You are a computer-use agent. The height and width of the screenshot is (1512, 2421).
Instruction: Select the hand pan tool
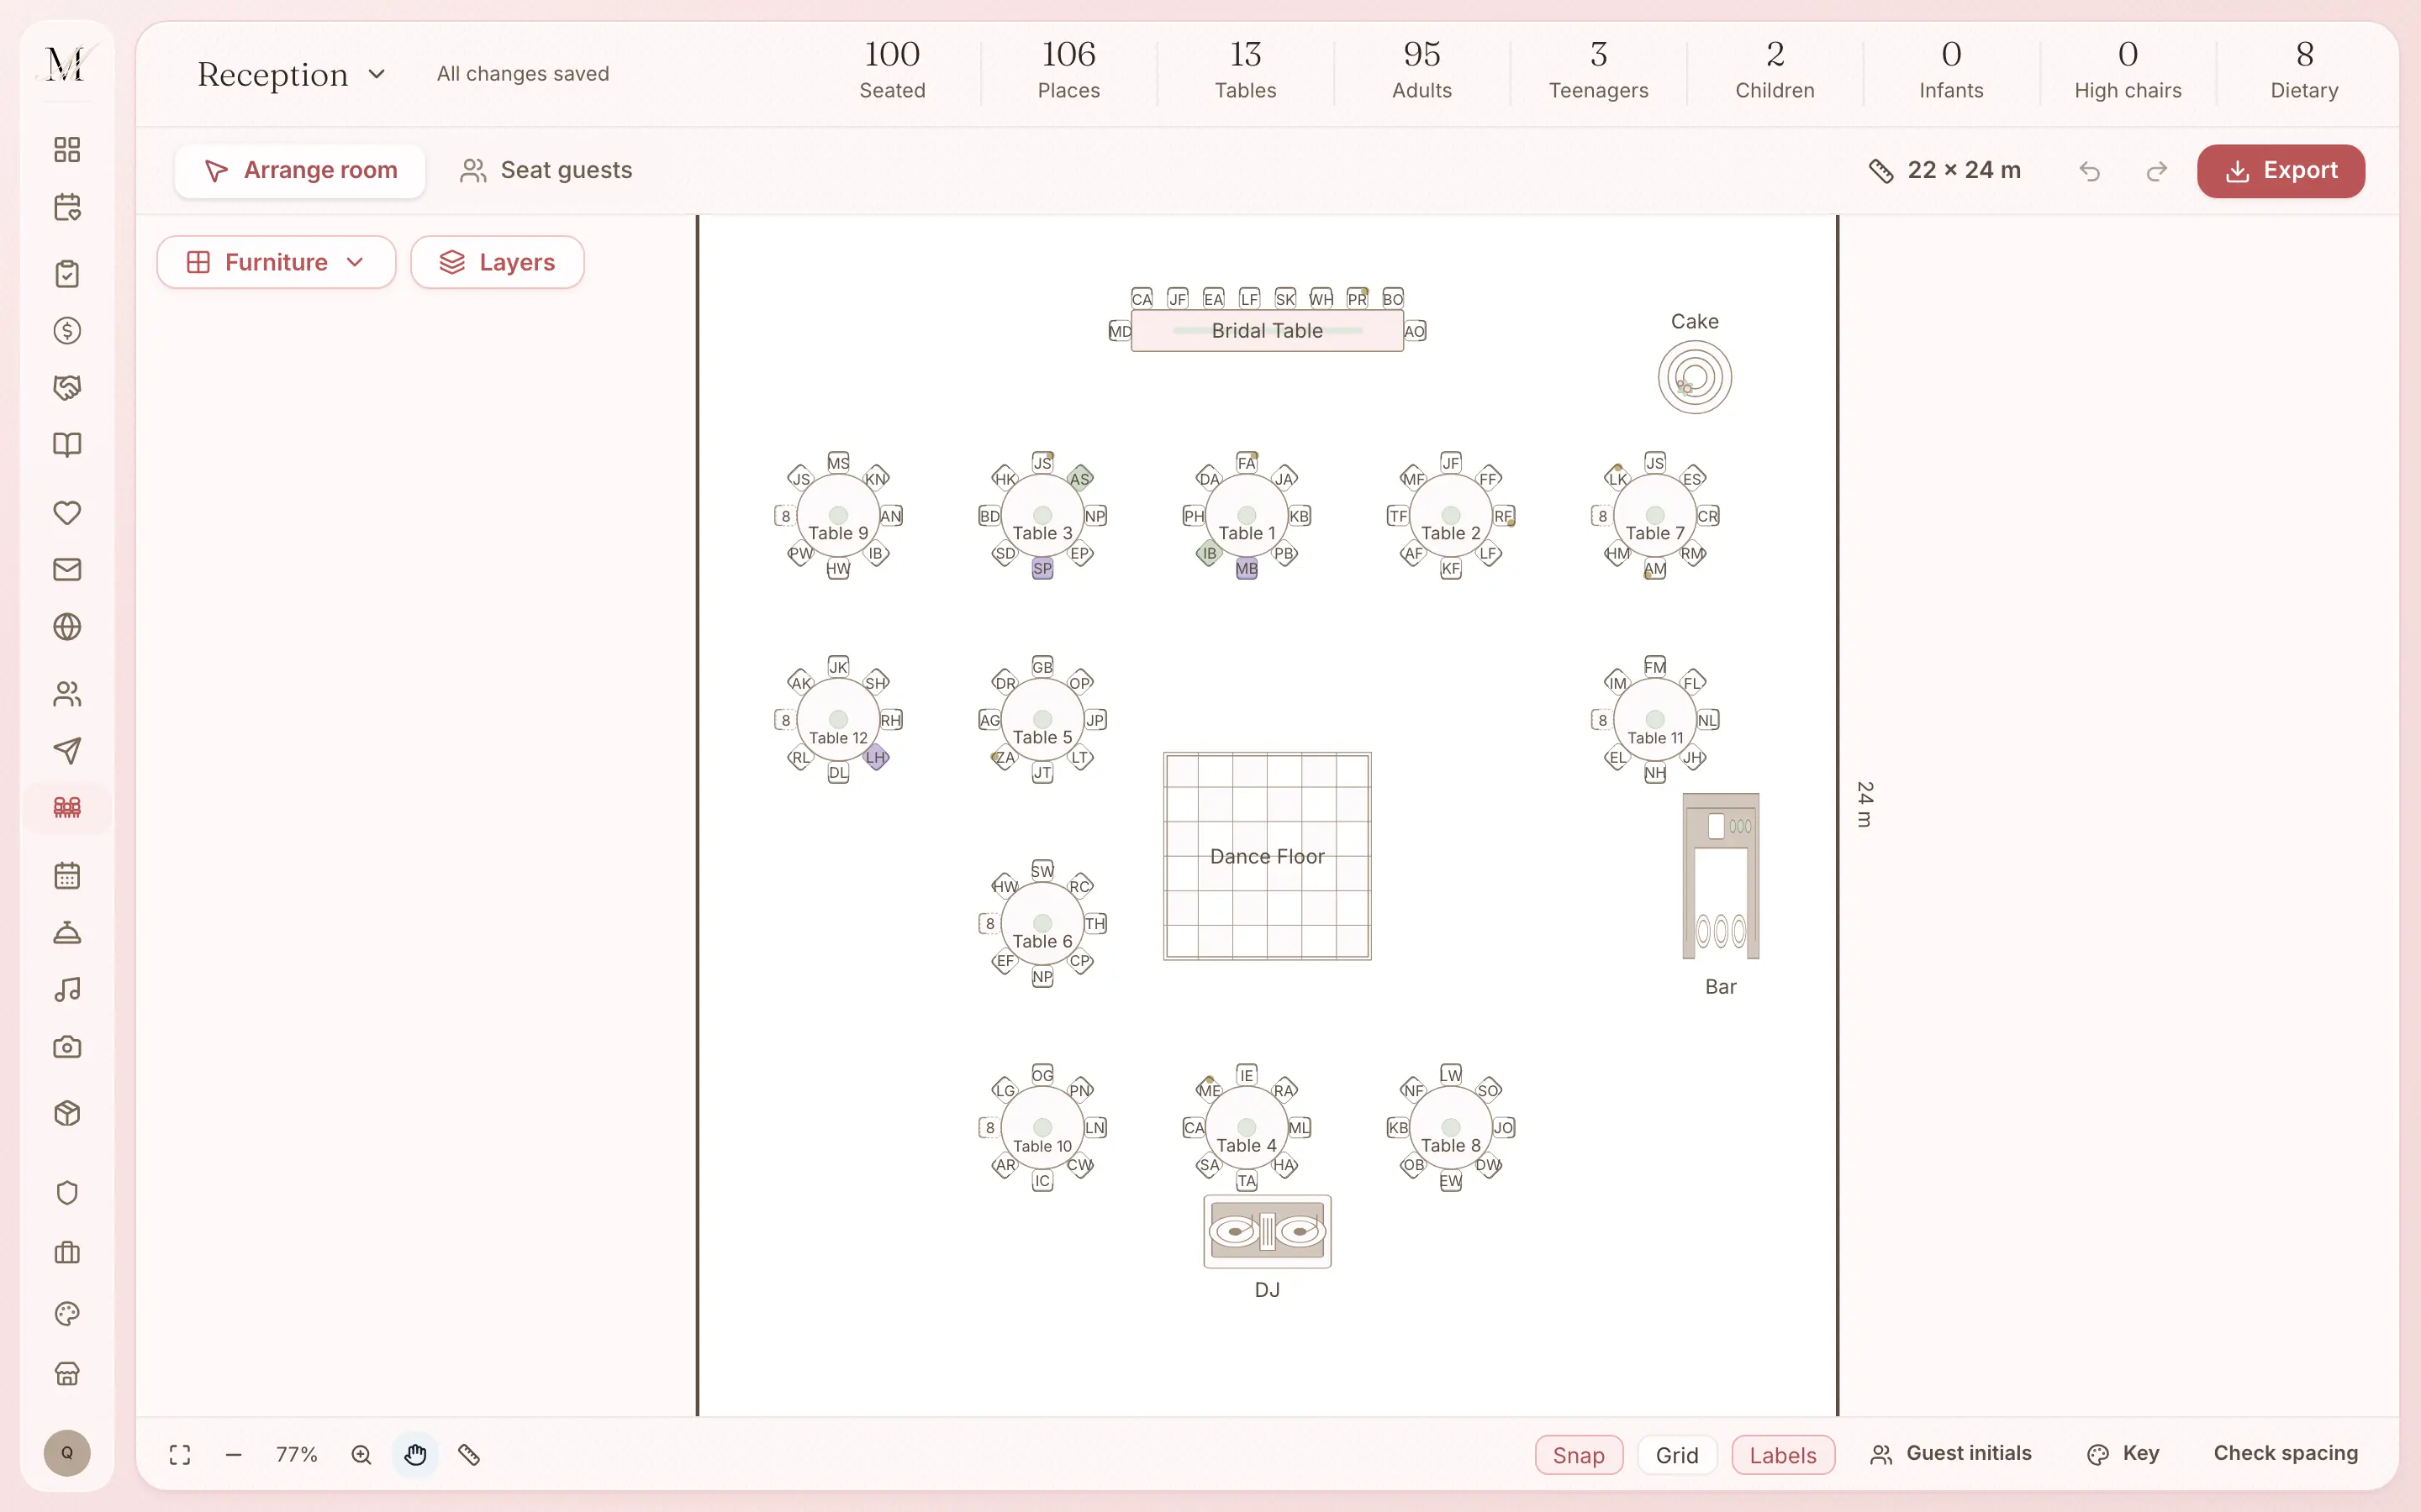(415, 1454)
